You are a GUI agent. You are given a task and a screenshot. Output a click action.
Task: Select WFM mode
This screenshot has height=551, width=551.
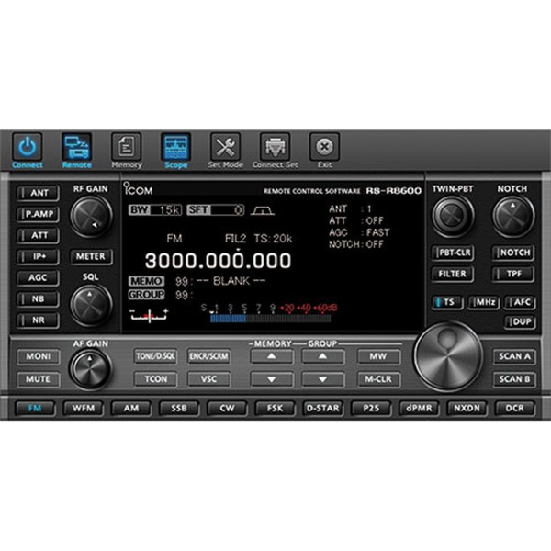tap(84, 409)
